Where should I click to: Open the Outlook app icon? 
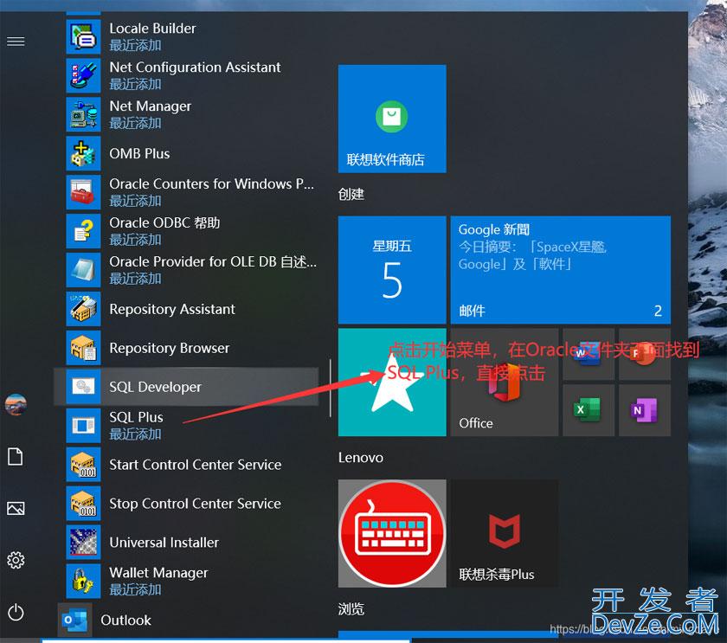(x=74, y=620)
